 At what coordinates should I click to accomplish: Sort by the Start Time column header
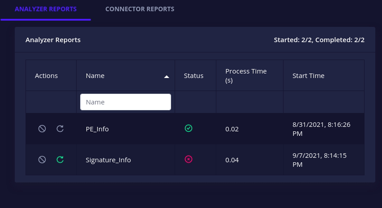pyautogui.click(x=308, y=76)
